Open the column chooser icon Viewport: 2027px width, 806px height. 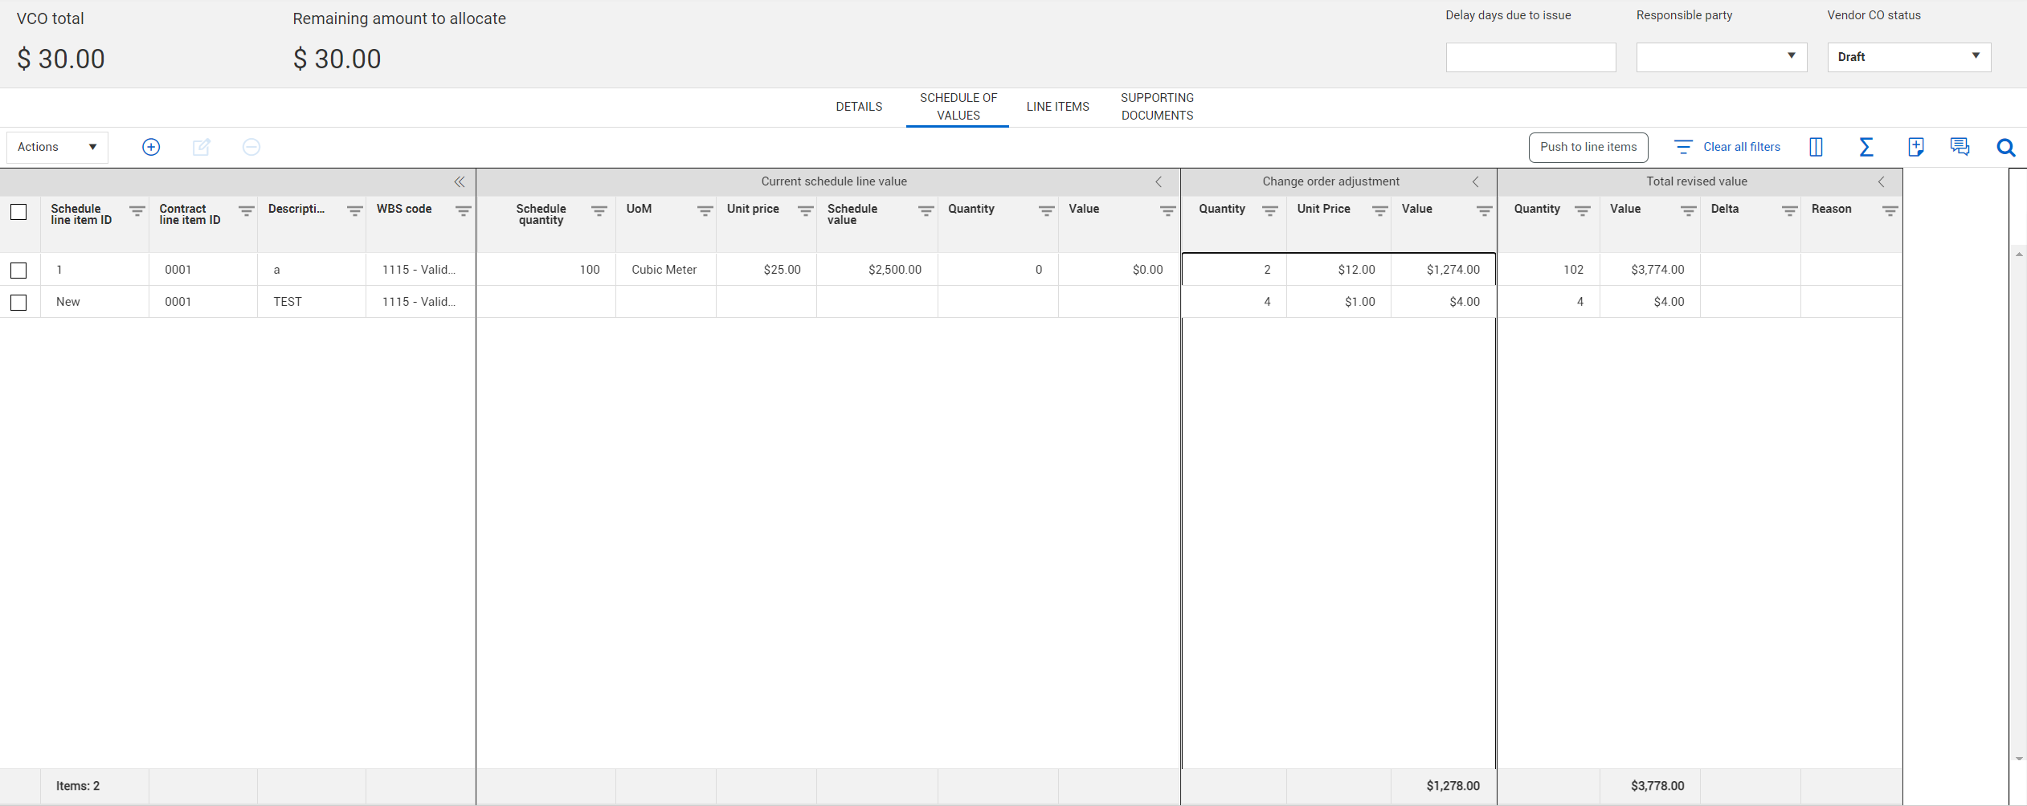1816,147
